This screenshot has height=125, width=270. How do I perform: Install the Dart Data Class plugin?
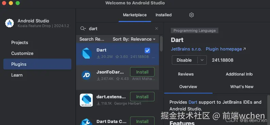pyautogui.click(x=142, y=121)
